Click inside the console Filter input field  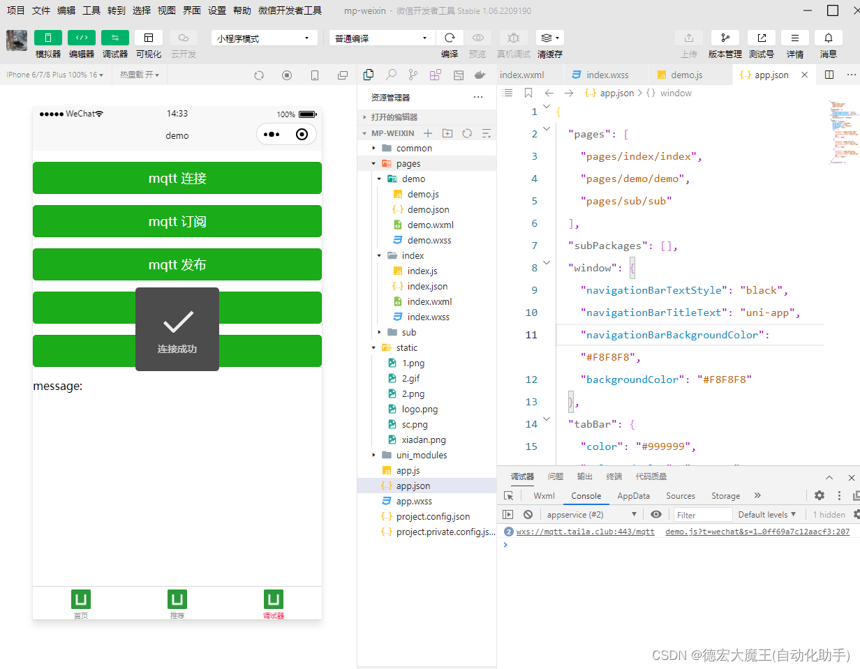point(702,514)
